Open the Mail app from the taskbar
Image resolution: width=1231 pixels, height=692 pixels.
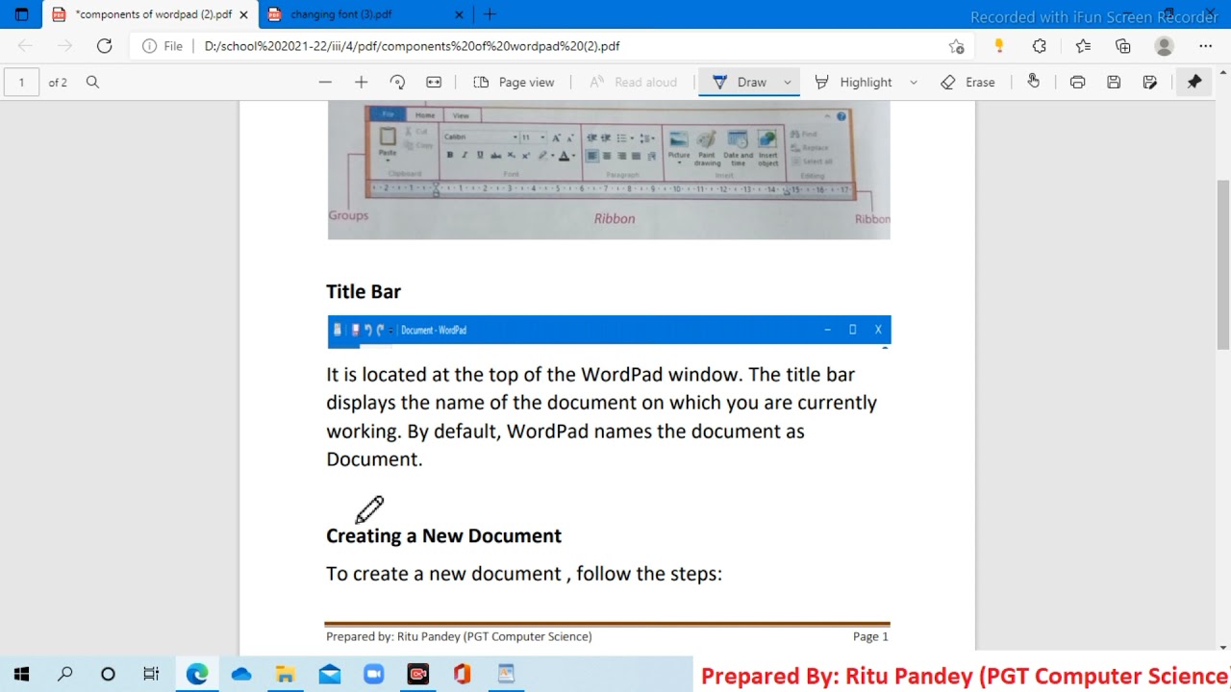pos(330,675)
